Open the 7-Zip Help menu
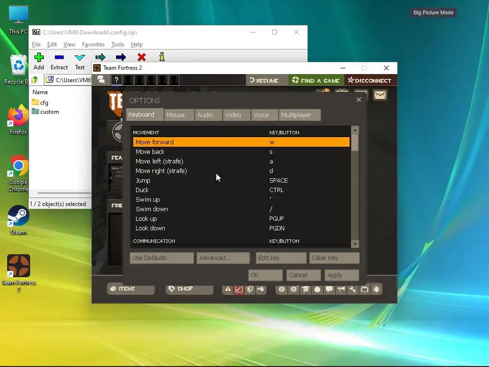 pyautogui.click(x=137, y=44)
